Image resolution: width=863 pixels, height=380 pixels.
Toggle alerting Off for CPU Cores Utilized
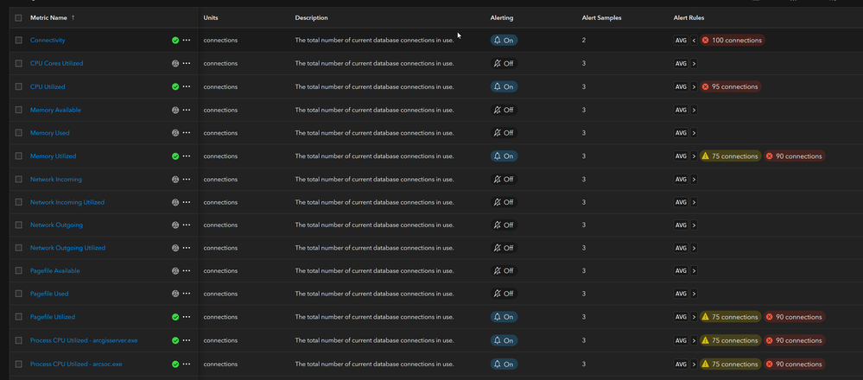tap(504, 64)
